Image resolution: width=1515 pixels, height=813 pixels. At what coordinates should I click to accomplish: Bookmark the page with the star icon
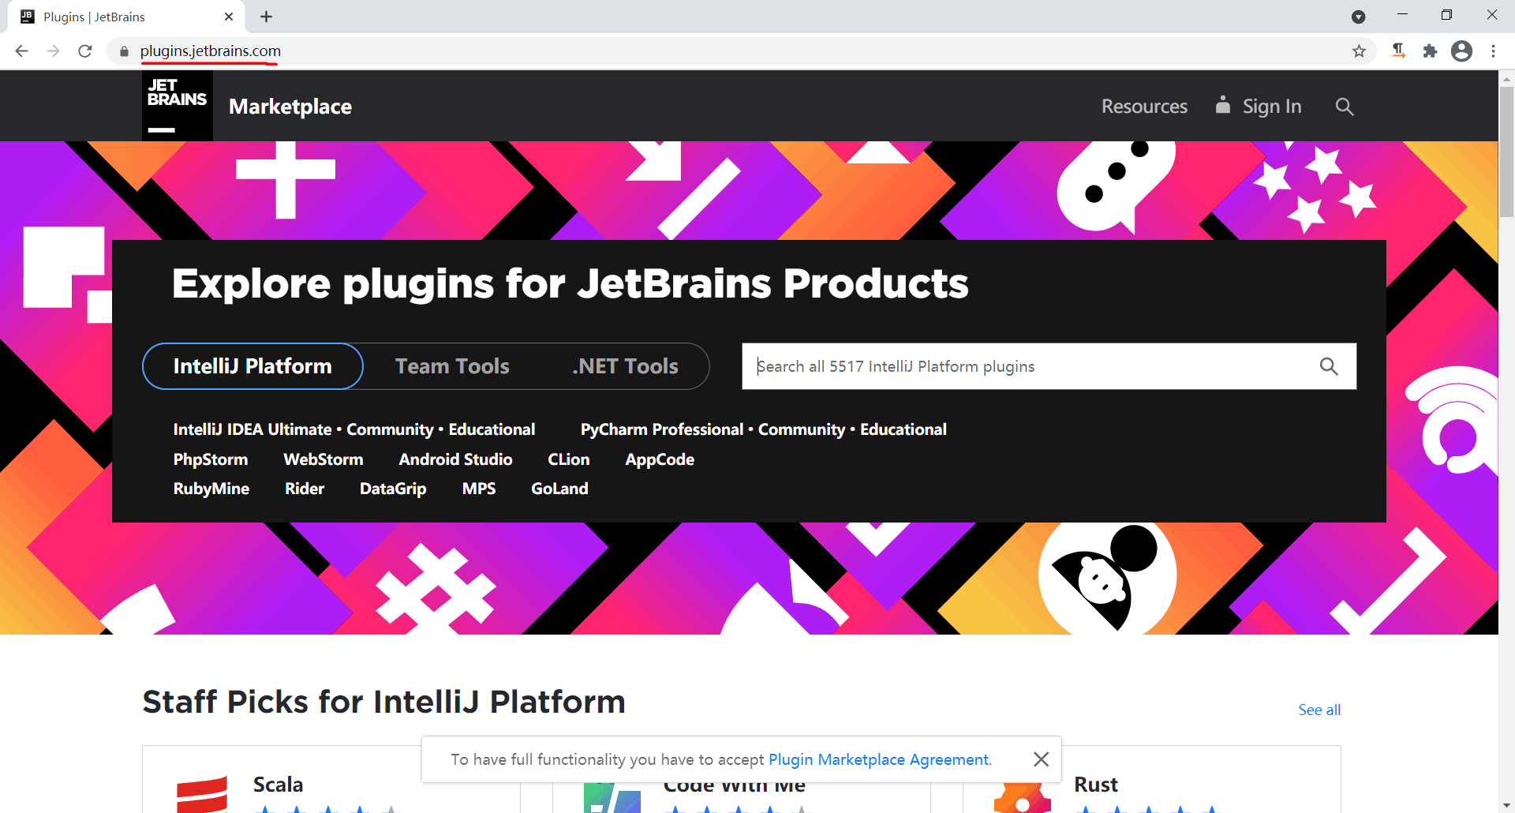tap(1359, 51)
